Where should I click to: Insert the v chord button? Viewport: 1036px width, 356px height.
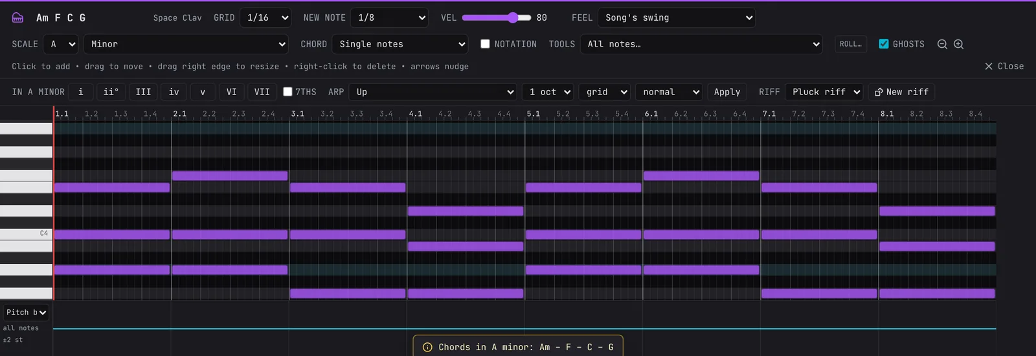203,92
